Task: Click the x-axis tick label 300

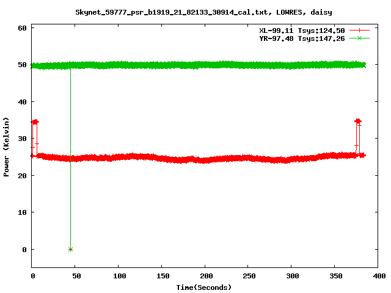Action: click(x=293, y=276)
